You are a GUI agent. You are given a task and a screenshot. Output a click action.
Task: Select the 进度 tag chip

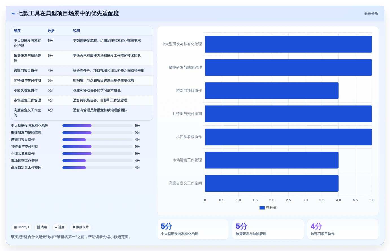[x=60, y=227]
